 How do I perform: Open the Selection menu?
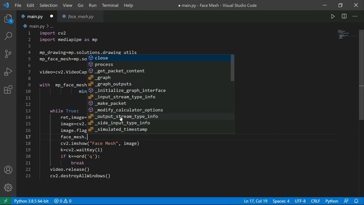pos(48,5)
